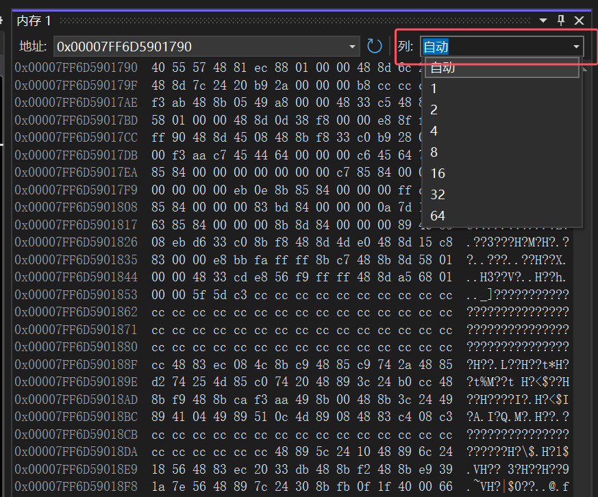Click address row 0x00007FF6D59018BC
The width and height of the screenshot is (598, 497).
(x=76, y=417)
